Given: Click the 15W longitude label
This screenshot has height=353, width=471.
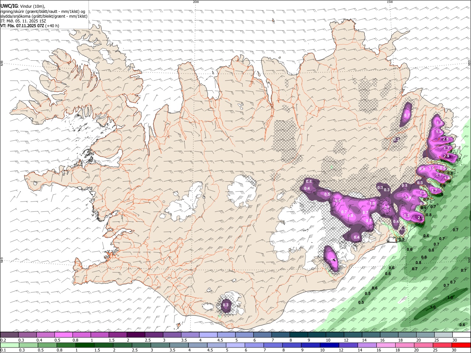Looking at the screenshot, I should 390,2.
